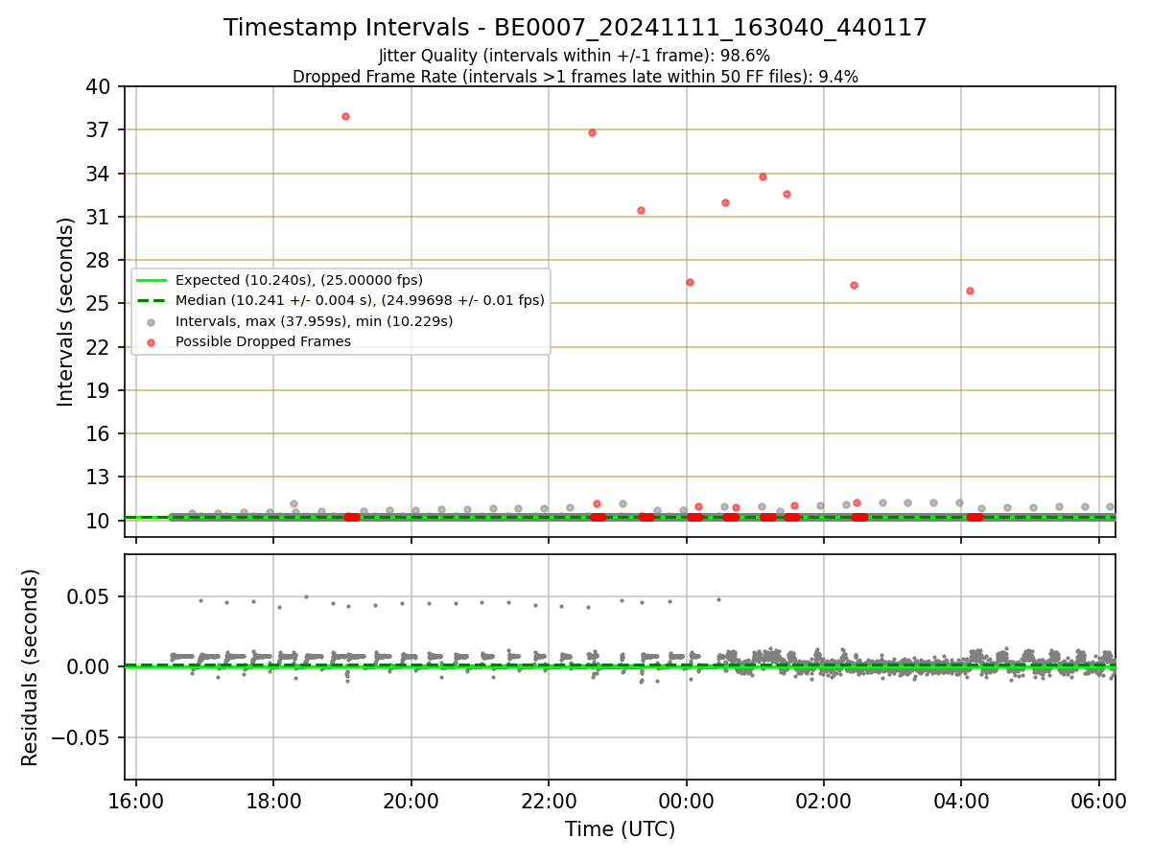Pick the red point near 36.8 seconds after 22:00

(x=592, y=132)
